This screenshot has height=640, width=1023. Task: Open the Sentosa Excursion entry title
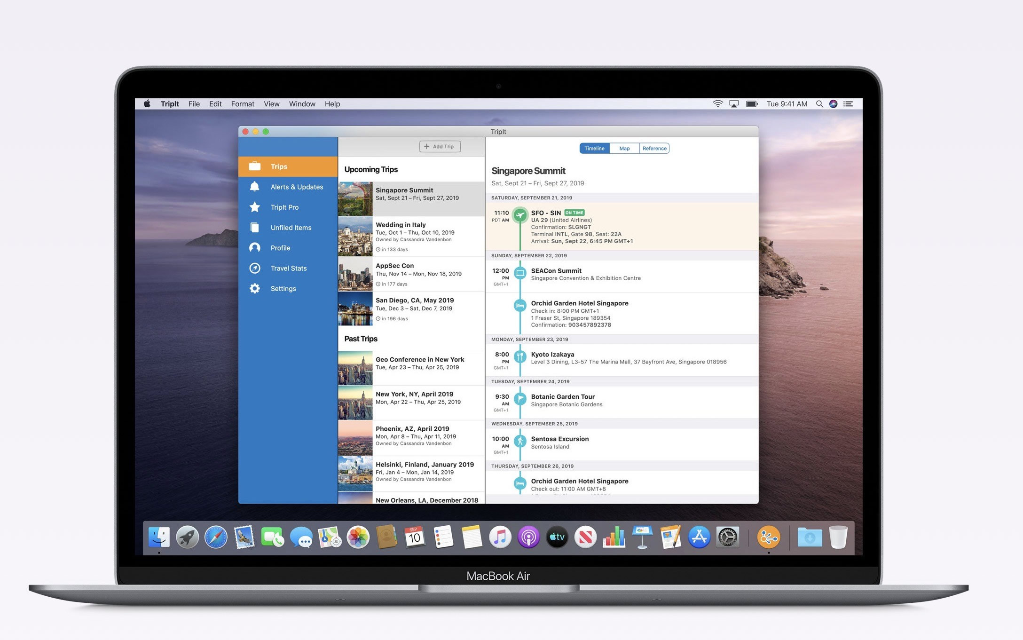pyautogui.click(x=559, y=439)
